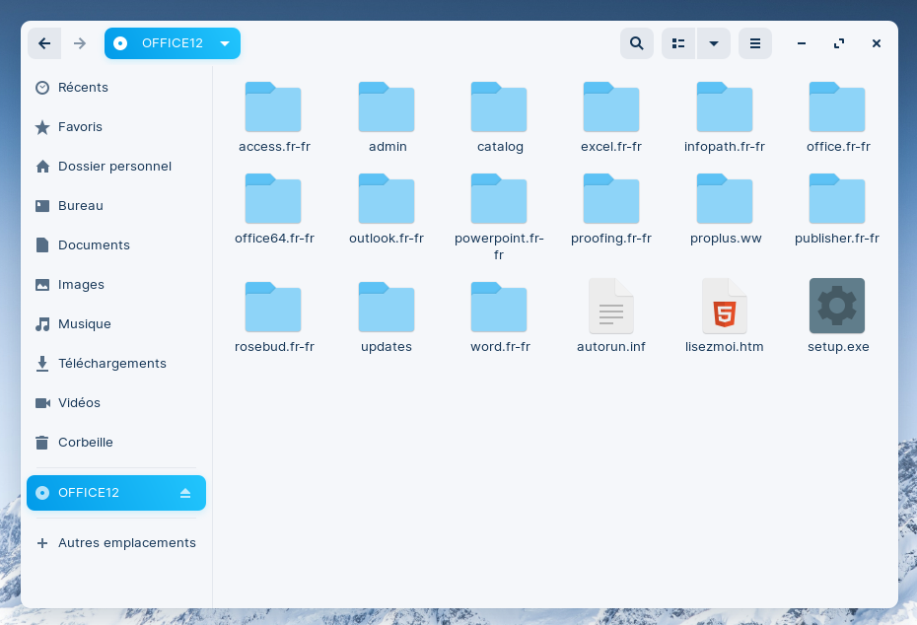The image size is (917, 625).
Task: Select the publisher.fr-fr folder
Action: [837, 209]
